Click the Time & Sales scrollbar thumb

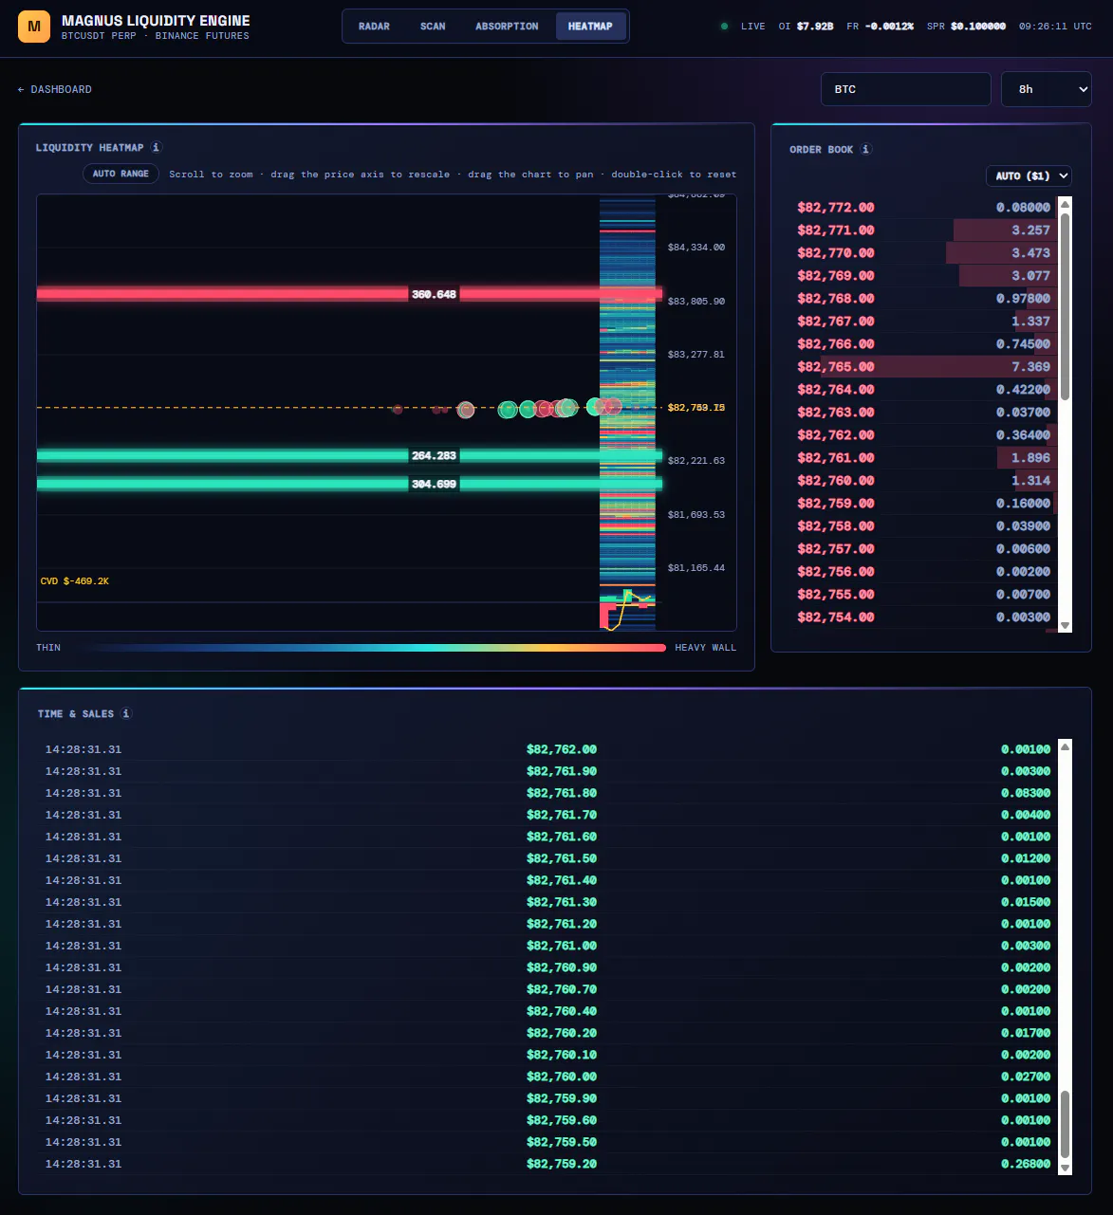tap(1065, 1125)
